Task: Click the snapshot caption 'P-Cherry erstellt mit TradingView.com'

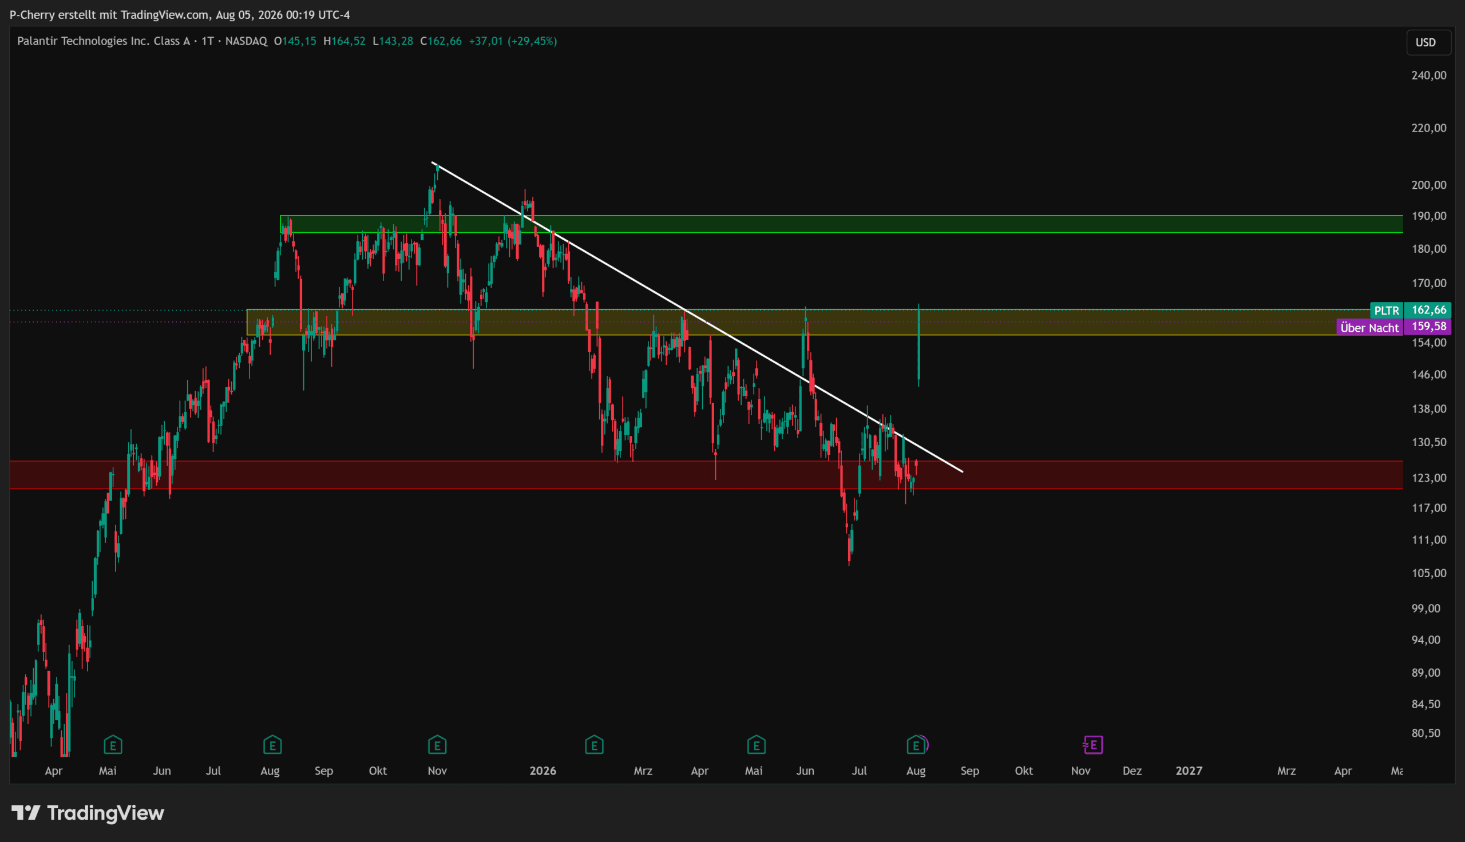Action: pyautogui.click(x=109, y=14)
